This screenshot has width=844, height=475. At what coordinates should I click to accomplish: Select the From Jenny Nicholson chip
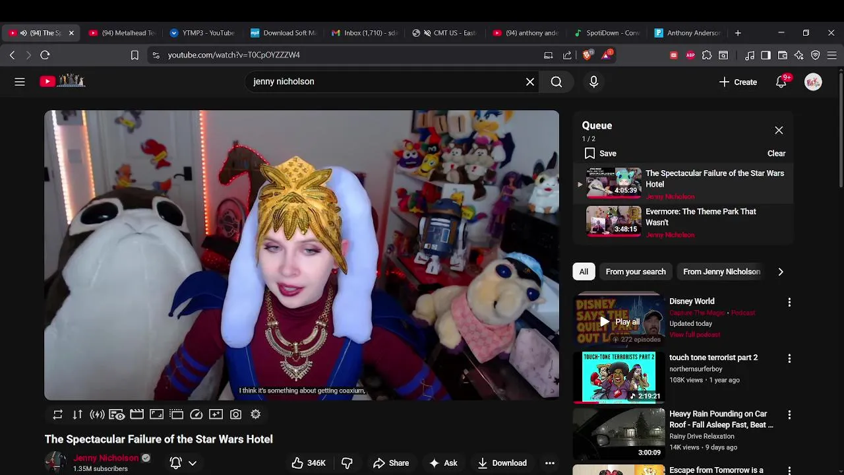coord(721,272)
